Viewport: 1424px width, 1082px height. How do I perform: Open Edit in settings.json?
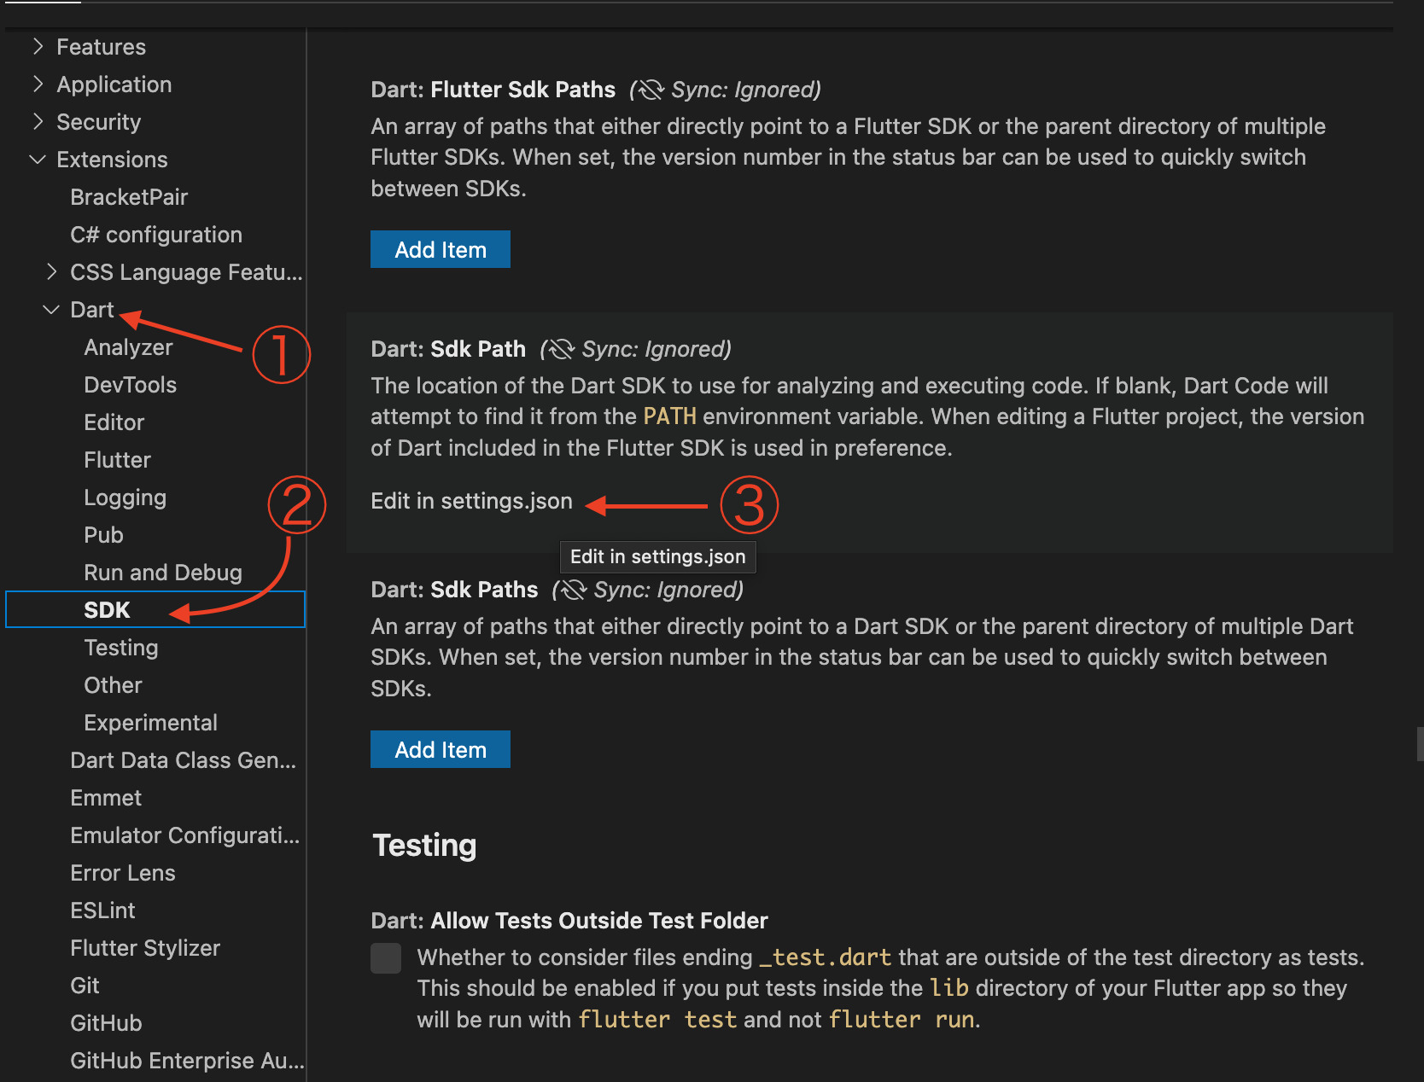pyautogui.click(x=471, y=501)
